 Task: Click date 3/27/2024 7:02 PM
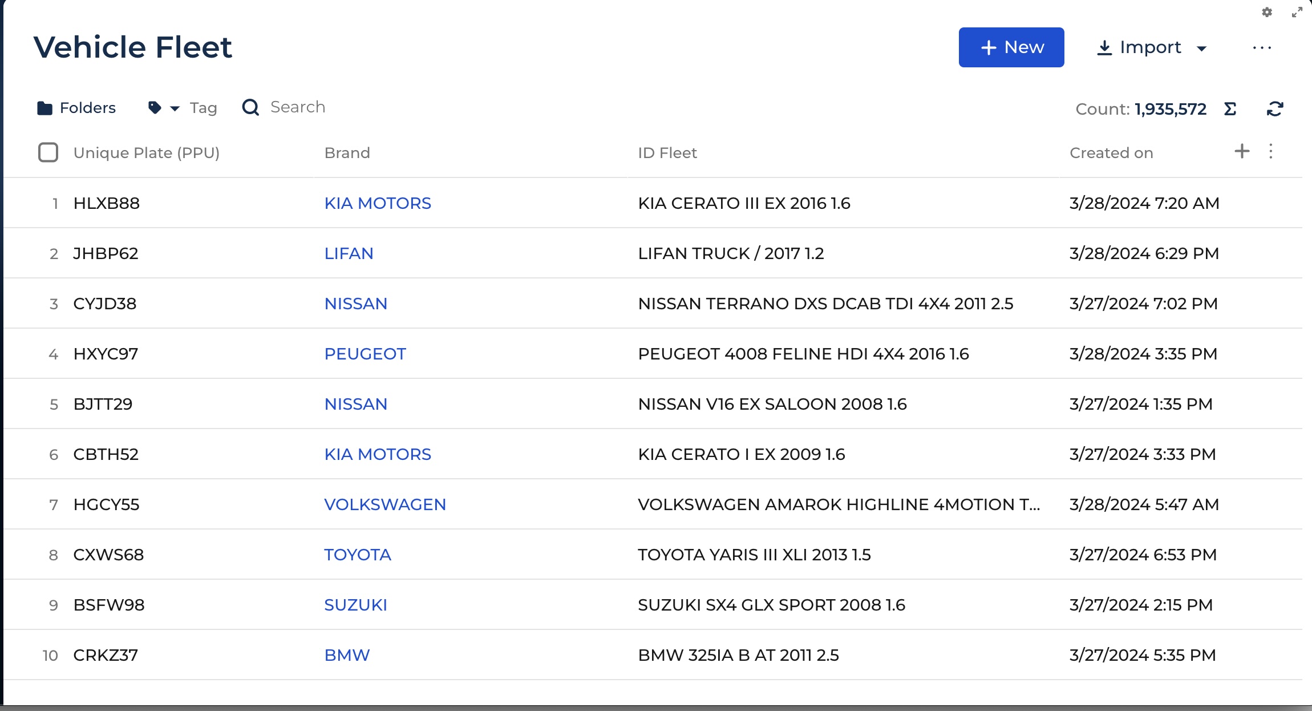[x=1144, y=304]
